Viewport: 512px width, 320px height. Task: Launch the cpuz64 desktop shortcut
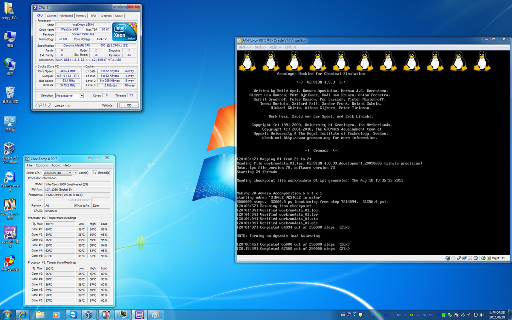pos(10,236)
